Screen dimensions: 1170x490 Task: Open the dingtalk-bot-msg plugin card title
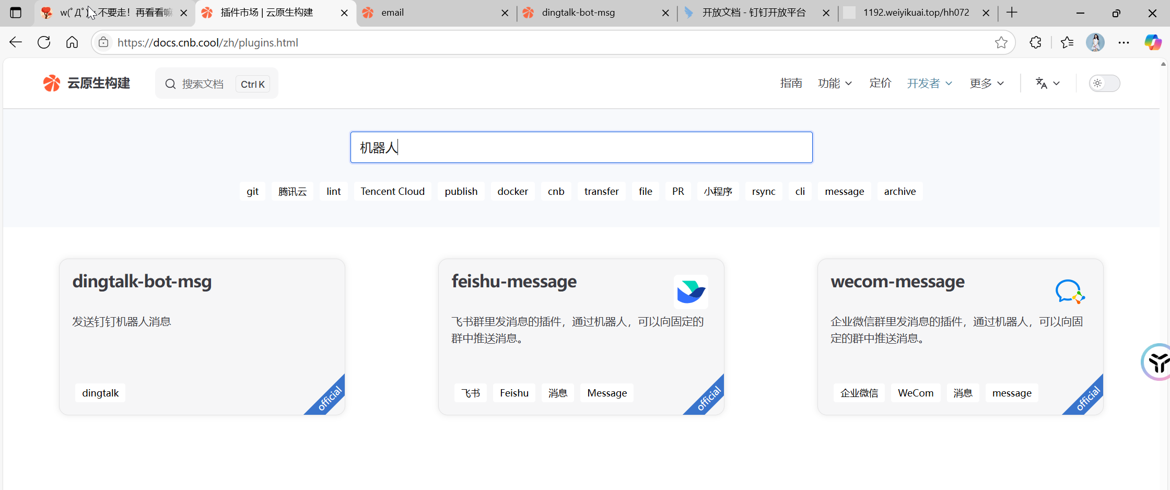142,282
